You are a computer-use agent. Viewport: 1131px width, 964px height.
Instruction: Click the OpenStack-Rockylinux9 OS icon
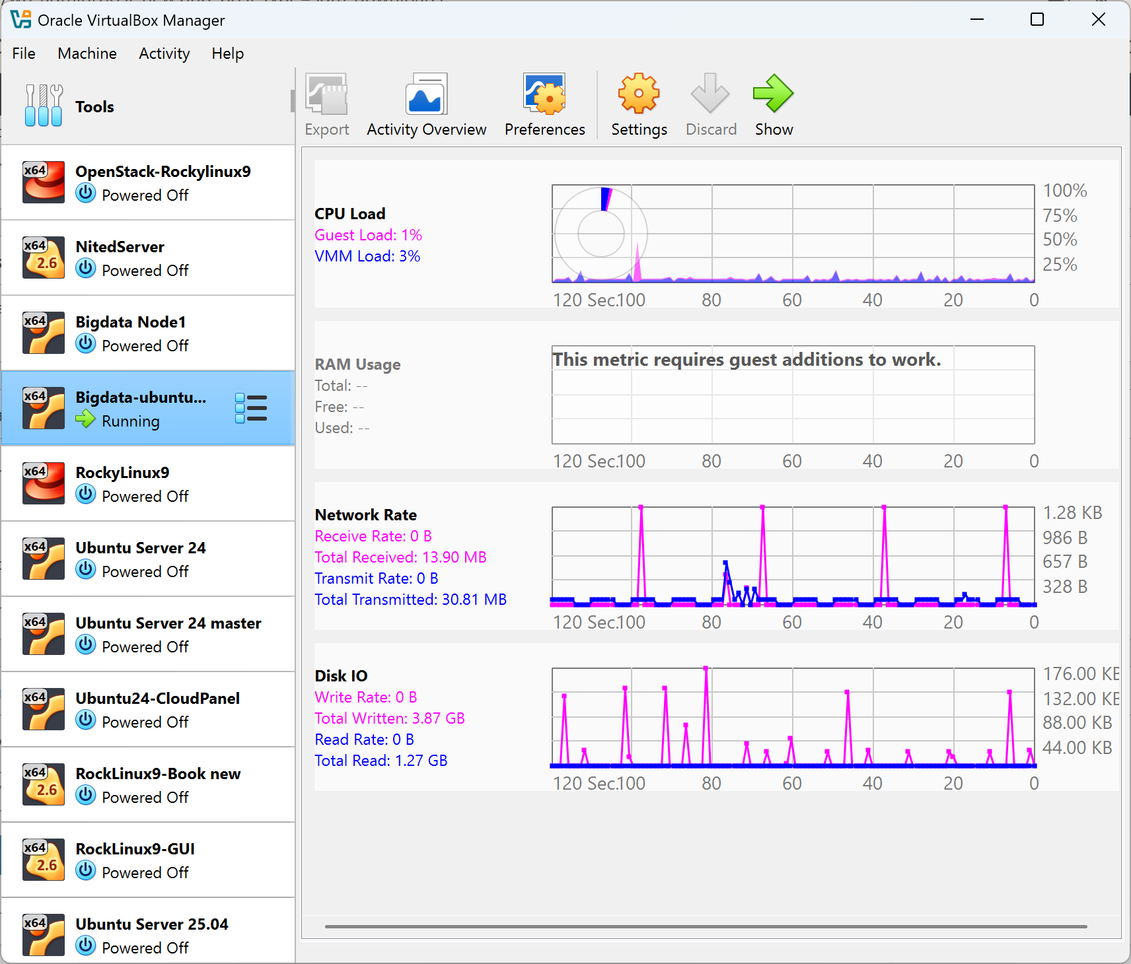coord(44,182)
